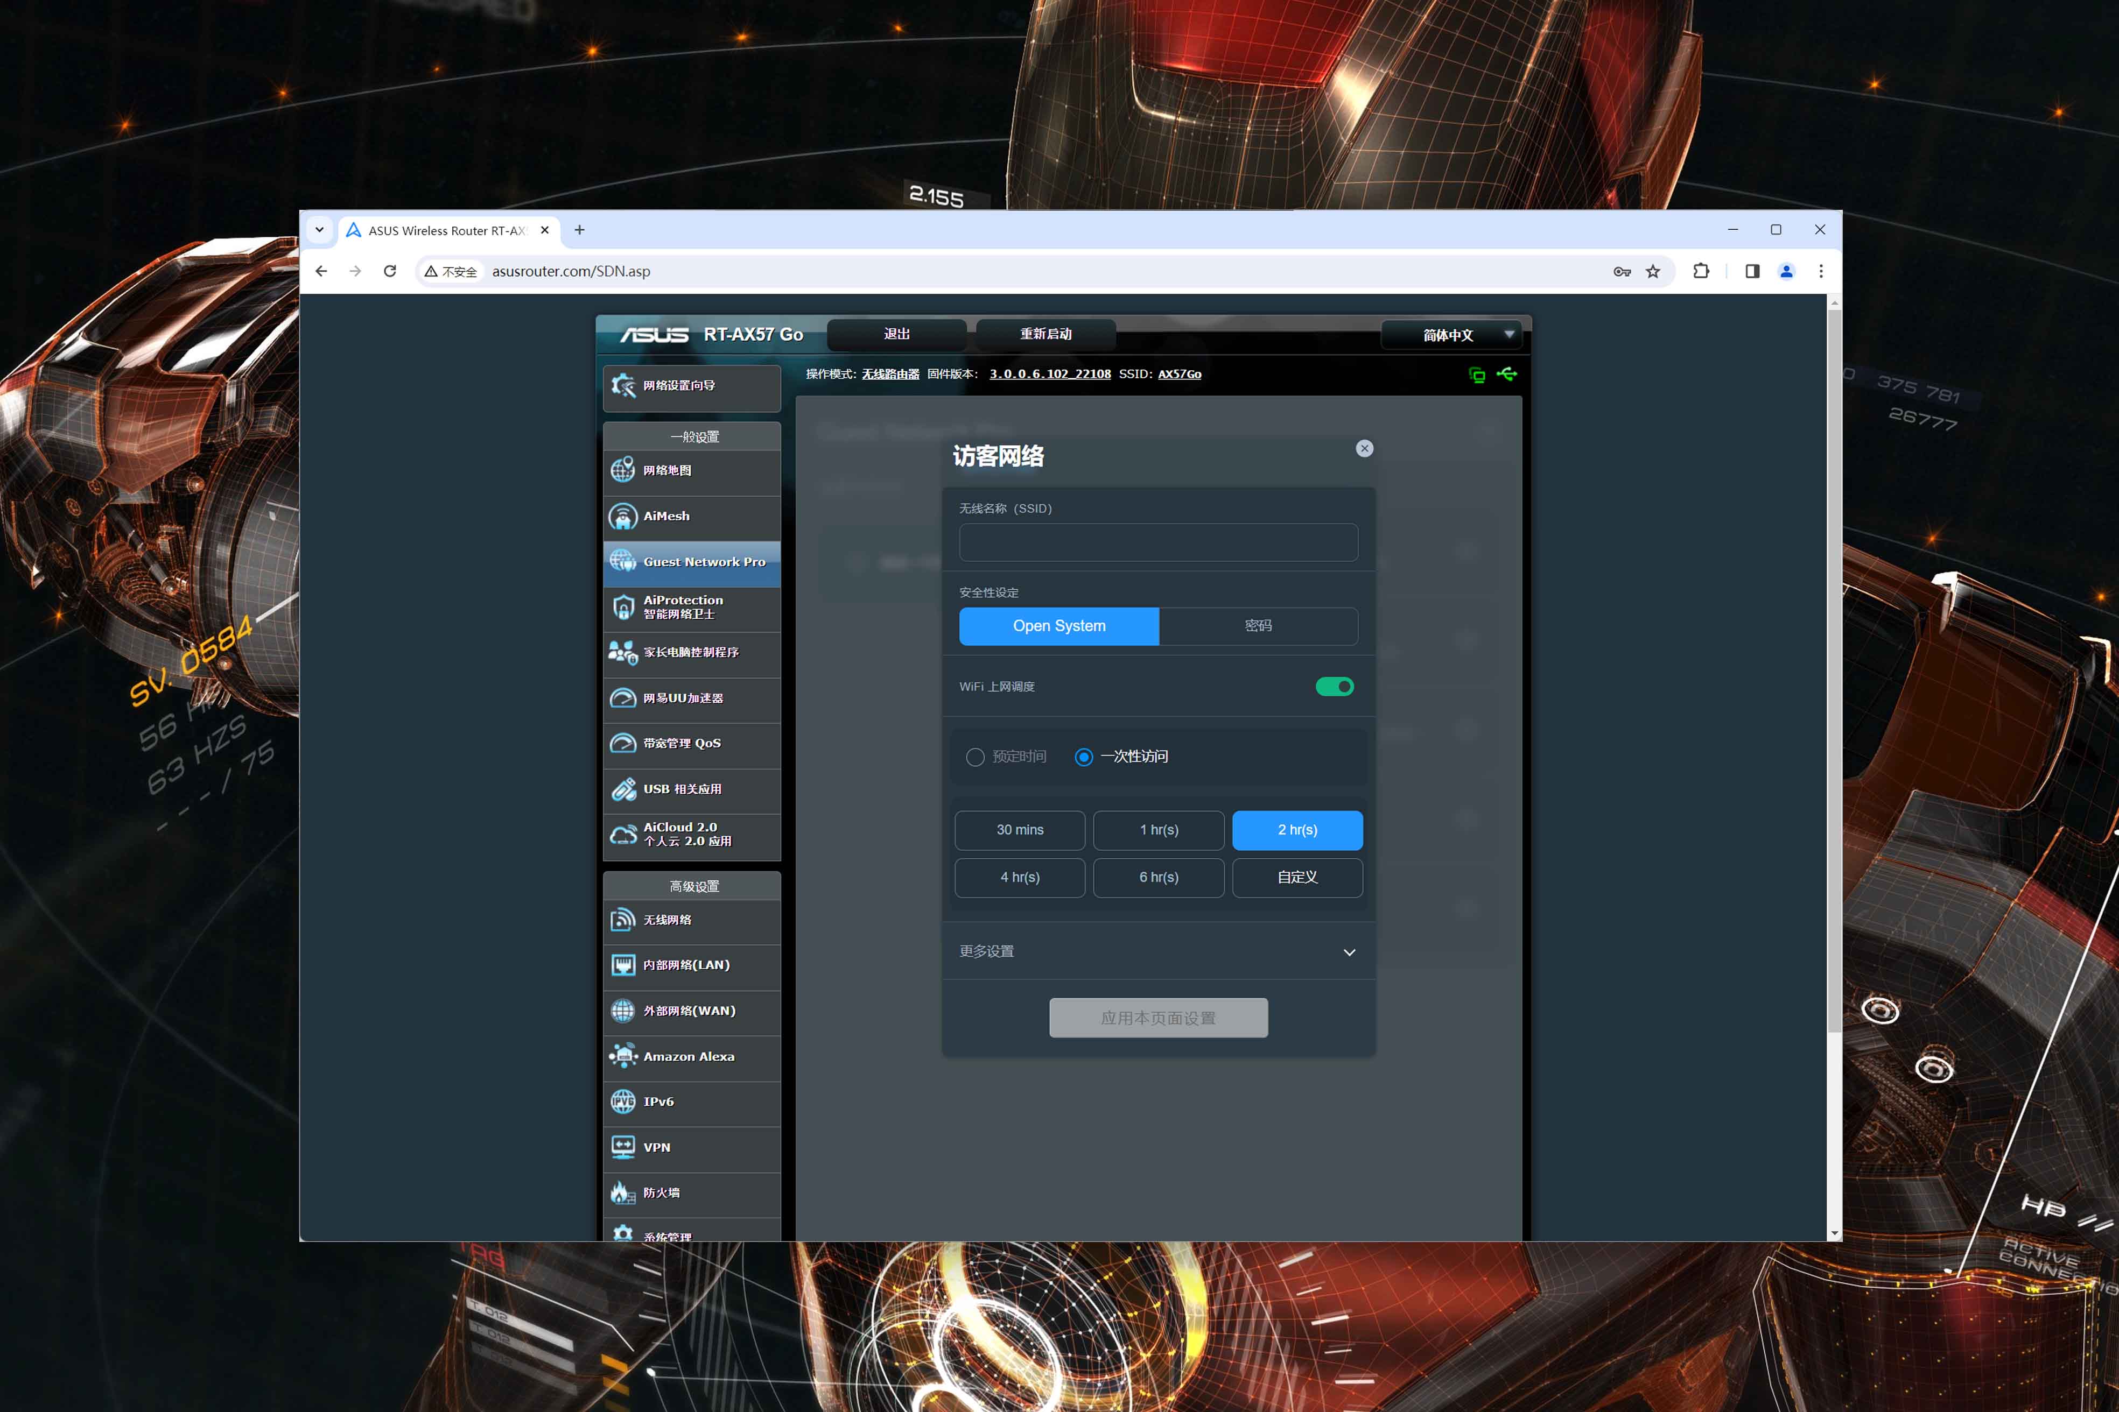This screenshot has width=2119, height=1412.
Task: Select the scheduled time radio option
Action: tap(975, 757)
